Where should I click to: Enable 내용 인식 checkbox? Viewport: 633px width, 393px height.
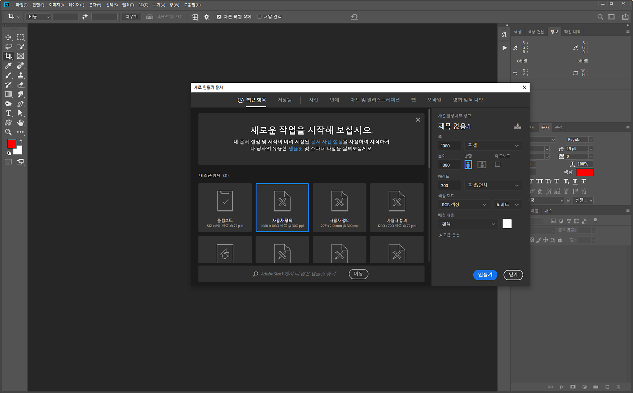click(x=259, y=17)
